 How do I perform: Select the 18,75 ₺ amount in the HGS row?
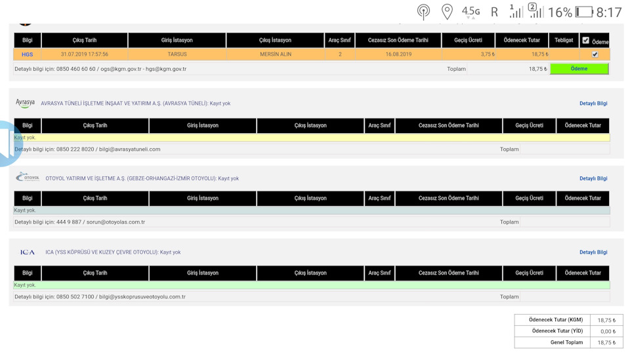[x=522, y=54]
